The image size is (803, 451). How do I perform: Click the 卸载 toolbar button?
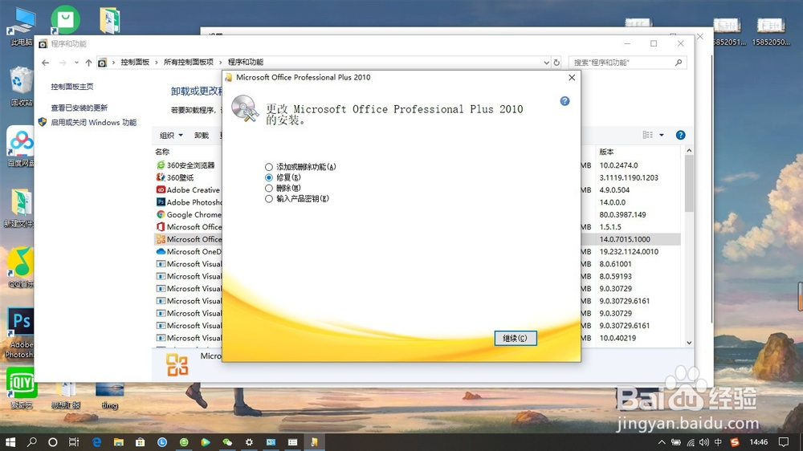202,135
